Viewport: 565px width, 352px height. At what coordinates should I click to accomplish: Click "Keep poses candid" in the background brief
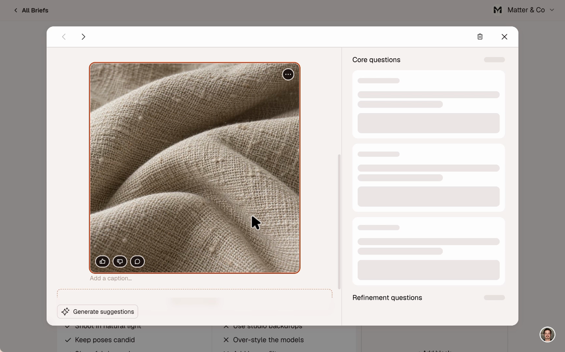(105, 340)
